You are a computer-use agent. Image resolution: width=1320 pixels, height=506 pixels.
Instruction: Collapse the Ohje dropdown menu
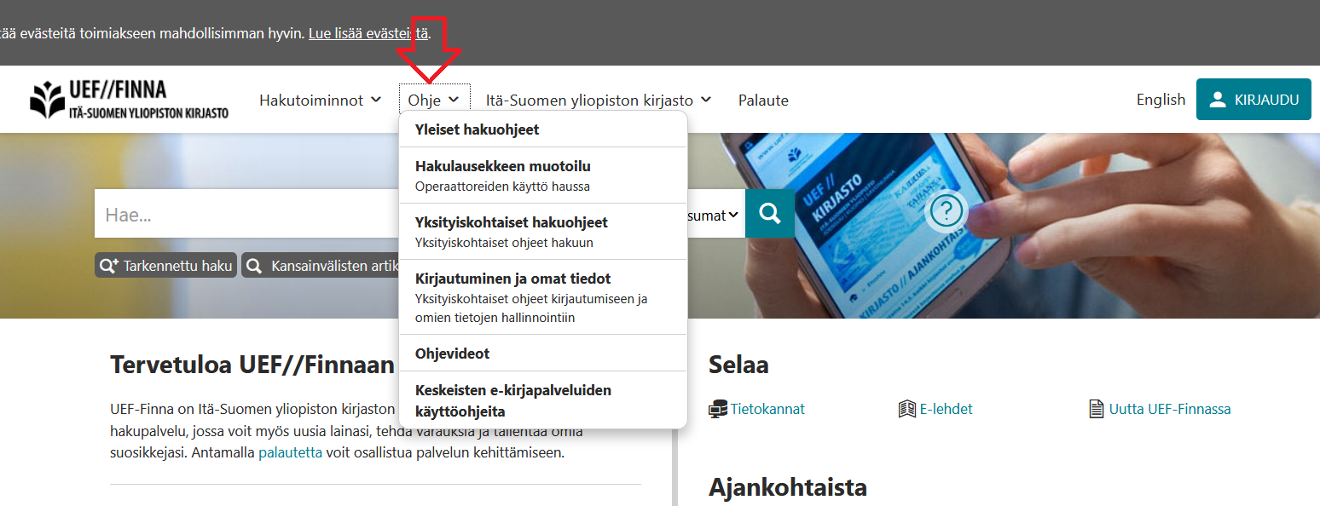[x=434, y=100]
